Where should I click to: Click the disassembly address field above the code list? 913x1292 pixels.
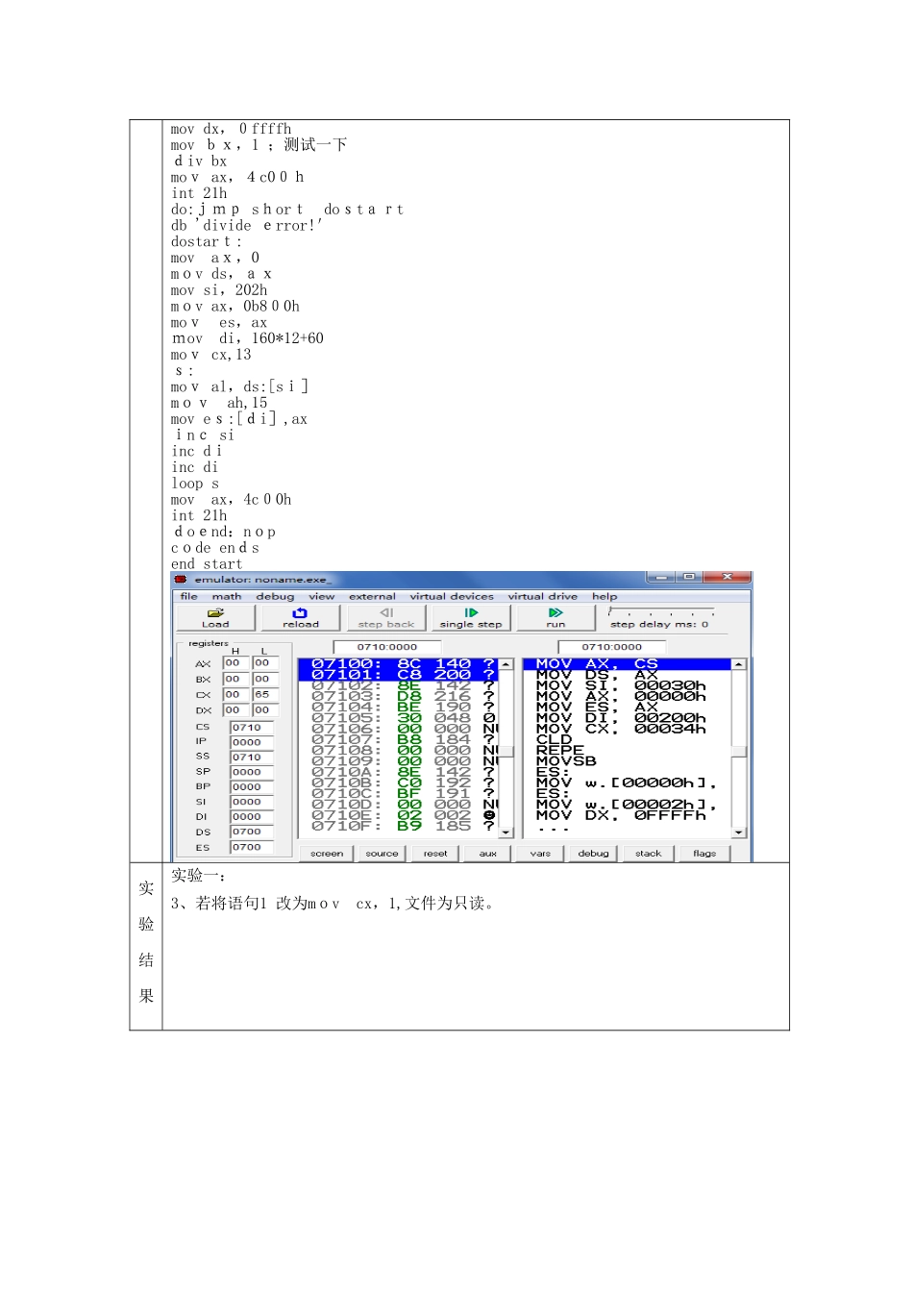point(612,647)
